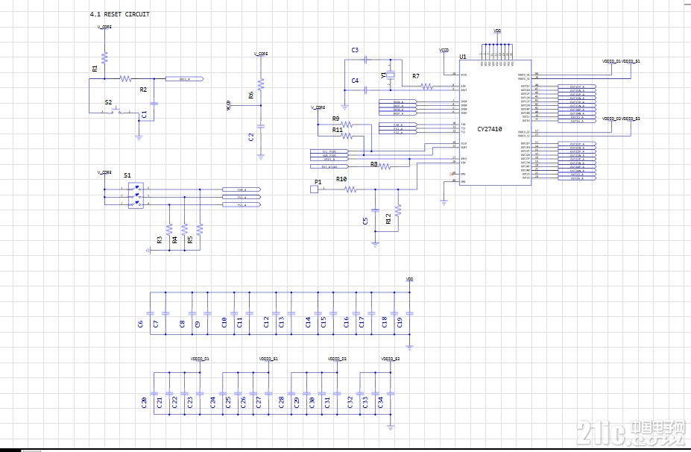This screenshot has height=452, width=691.
Task: Click the C31 capacitor label
Action: click(327, 402)
